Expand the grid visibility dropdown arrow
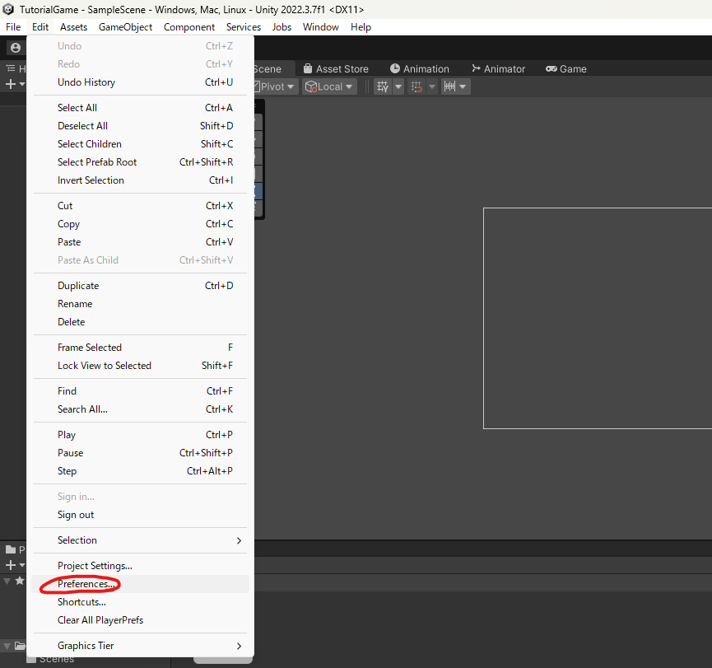 click(x=398, y=86)
